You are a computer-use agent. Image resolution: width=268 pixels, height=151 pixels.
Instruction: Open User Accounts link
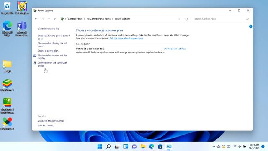pos(45,125)
